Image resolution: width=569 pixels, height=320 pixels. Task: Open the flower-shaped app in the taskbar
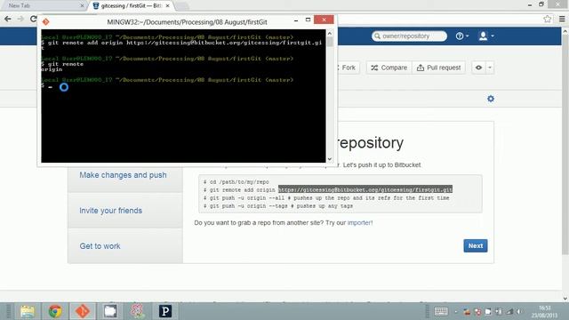pyautogui.click(x=138, y=311)
